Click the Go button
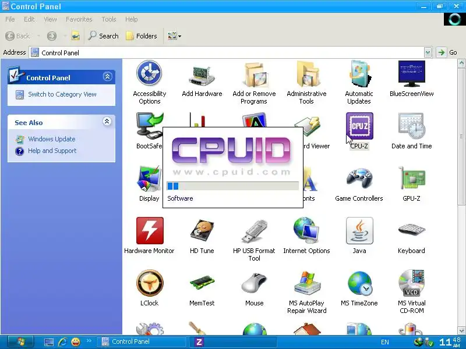 point(446,52)
